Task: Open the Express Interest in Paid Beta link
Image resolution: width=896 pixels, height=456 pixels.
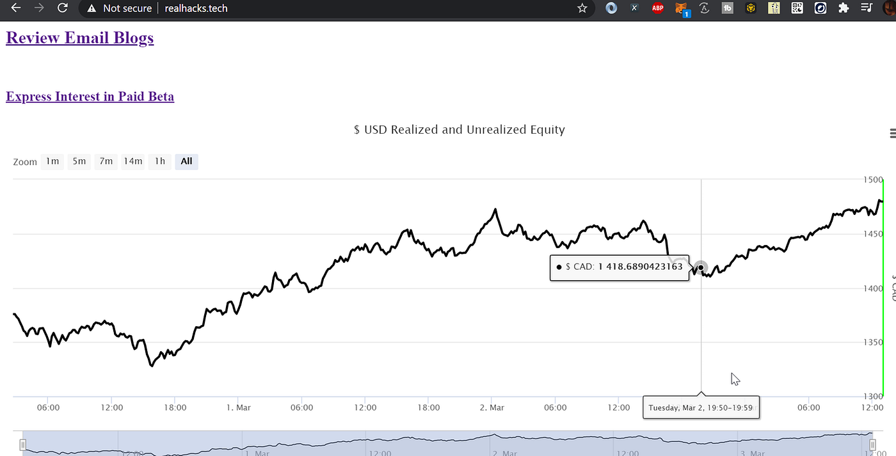Action: coord(90,96)
